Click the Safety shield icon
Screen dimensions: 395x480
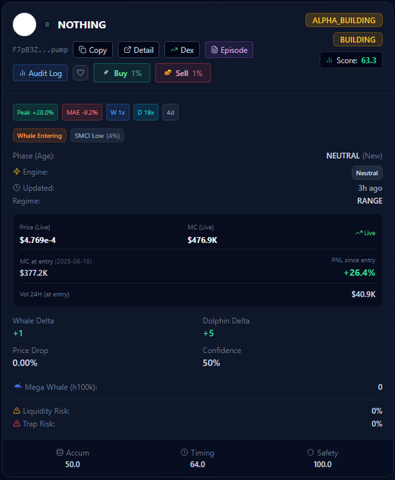click(x=310, y=452)
